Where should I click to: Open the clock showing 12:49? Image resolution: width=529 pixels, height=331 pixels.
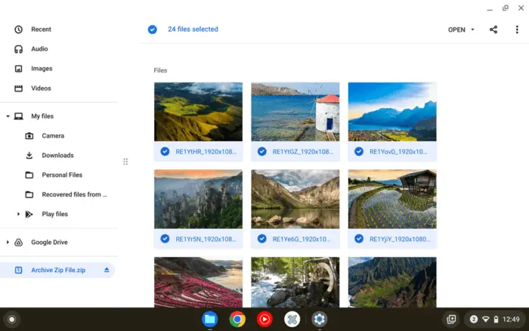pos(511,319)
